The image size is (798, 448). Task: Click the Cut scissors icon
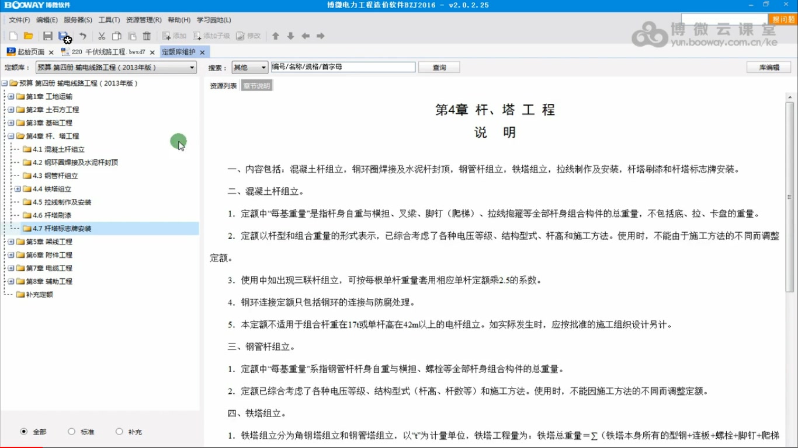tap(102, 36)
